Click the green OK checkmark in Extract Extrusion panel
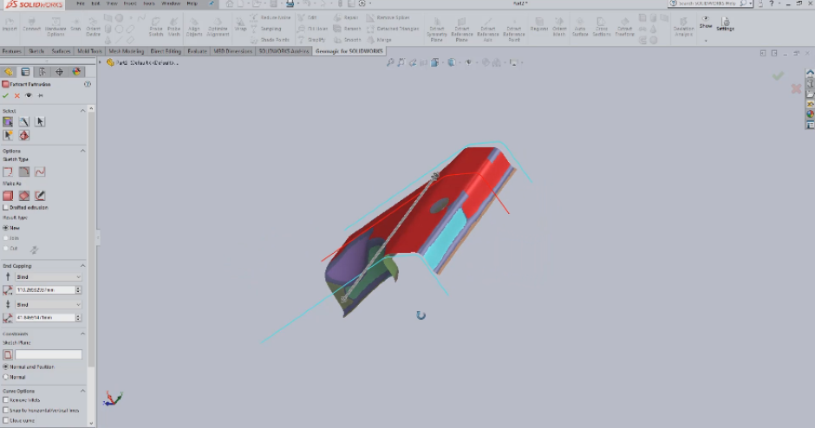The width and height of the screenshot is (815, 428). 6,95
